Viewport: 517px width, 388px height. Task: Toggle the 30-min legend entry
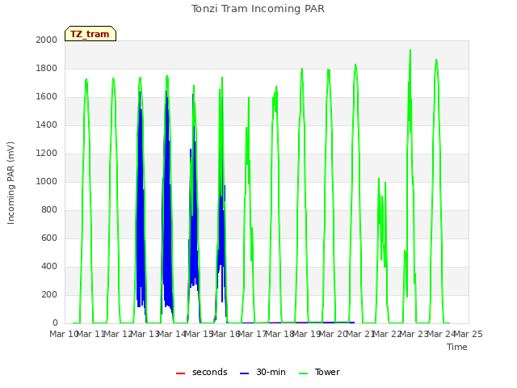coord(263,372)
